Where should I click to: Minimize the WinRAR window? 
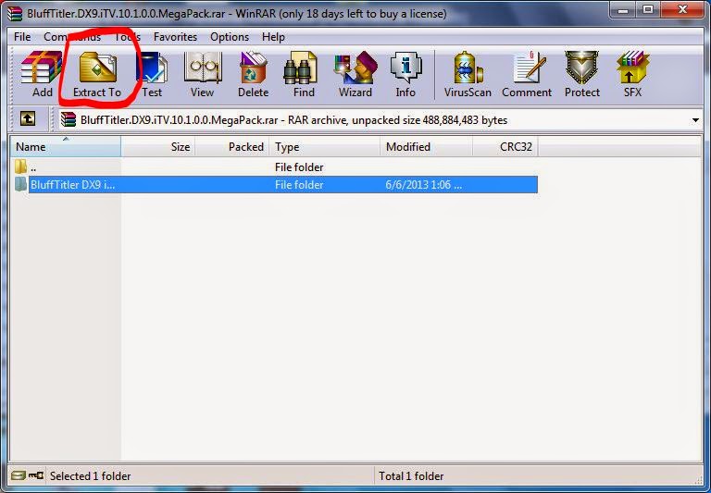point(623,10)
